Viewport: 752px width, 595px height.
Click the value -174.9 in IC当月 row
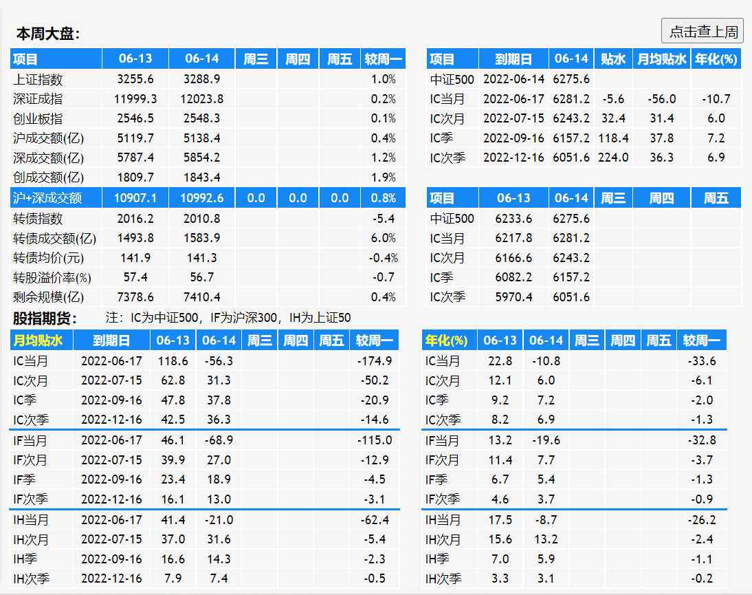[x=375, y=361]
